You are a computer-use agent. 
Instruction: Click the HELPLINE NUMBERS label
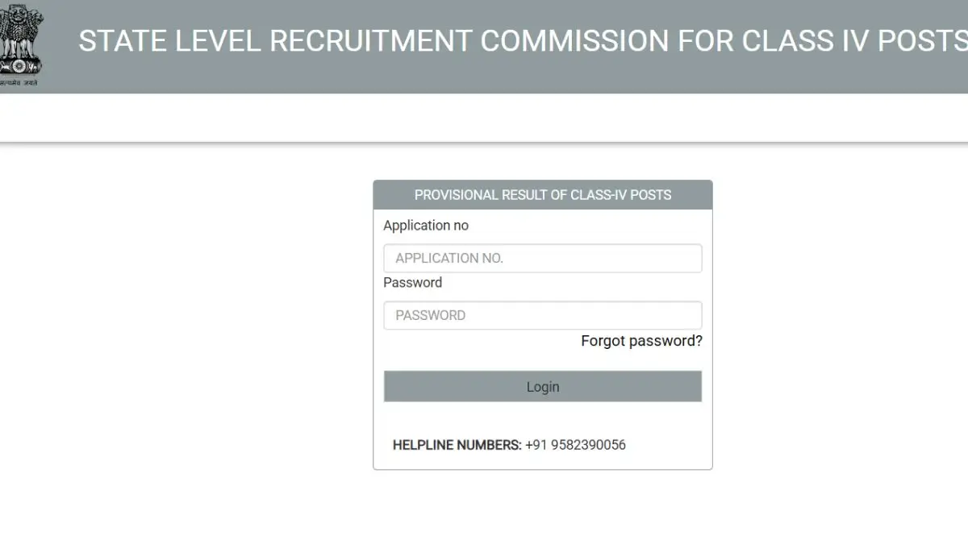coord(457,445)
